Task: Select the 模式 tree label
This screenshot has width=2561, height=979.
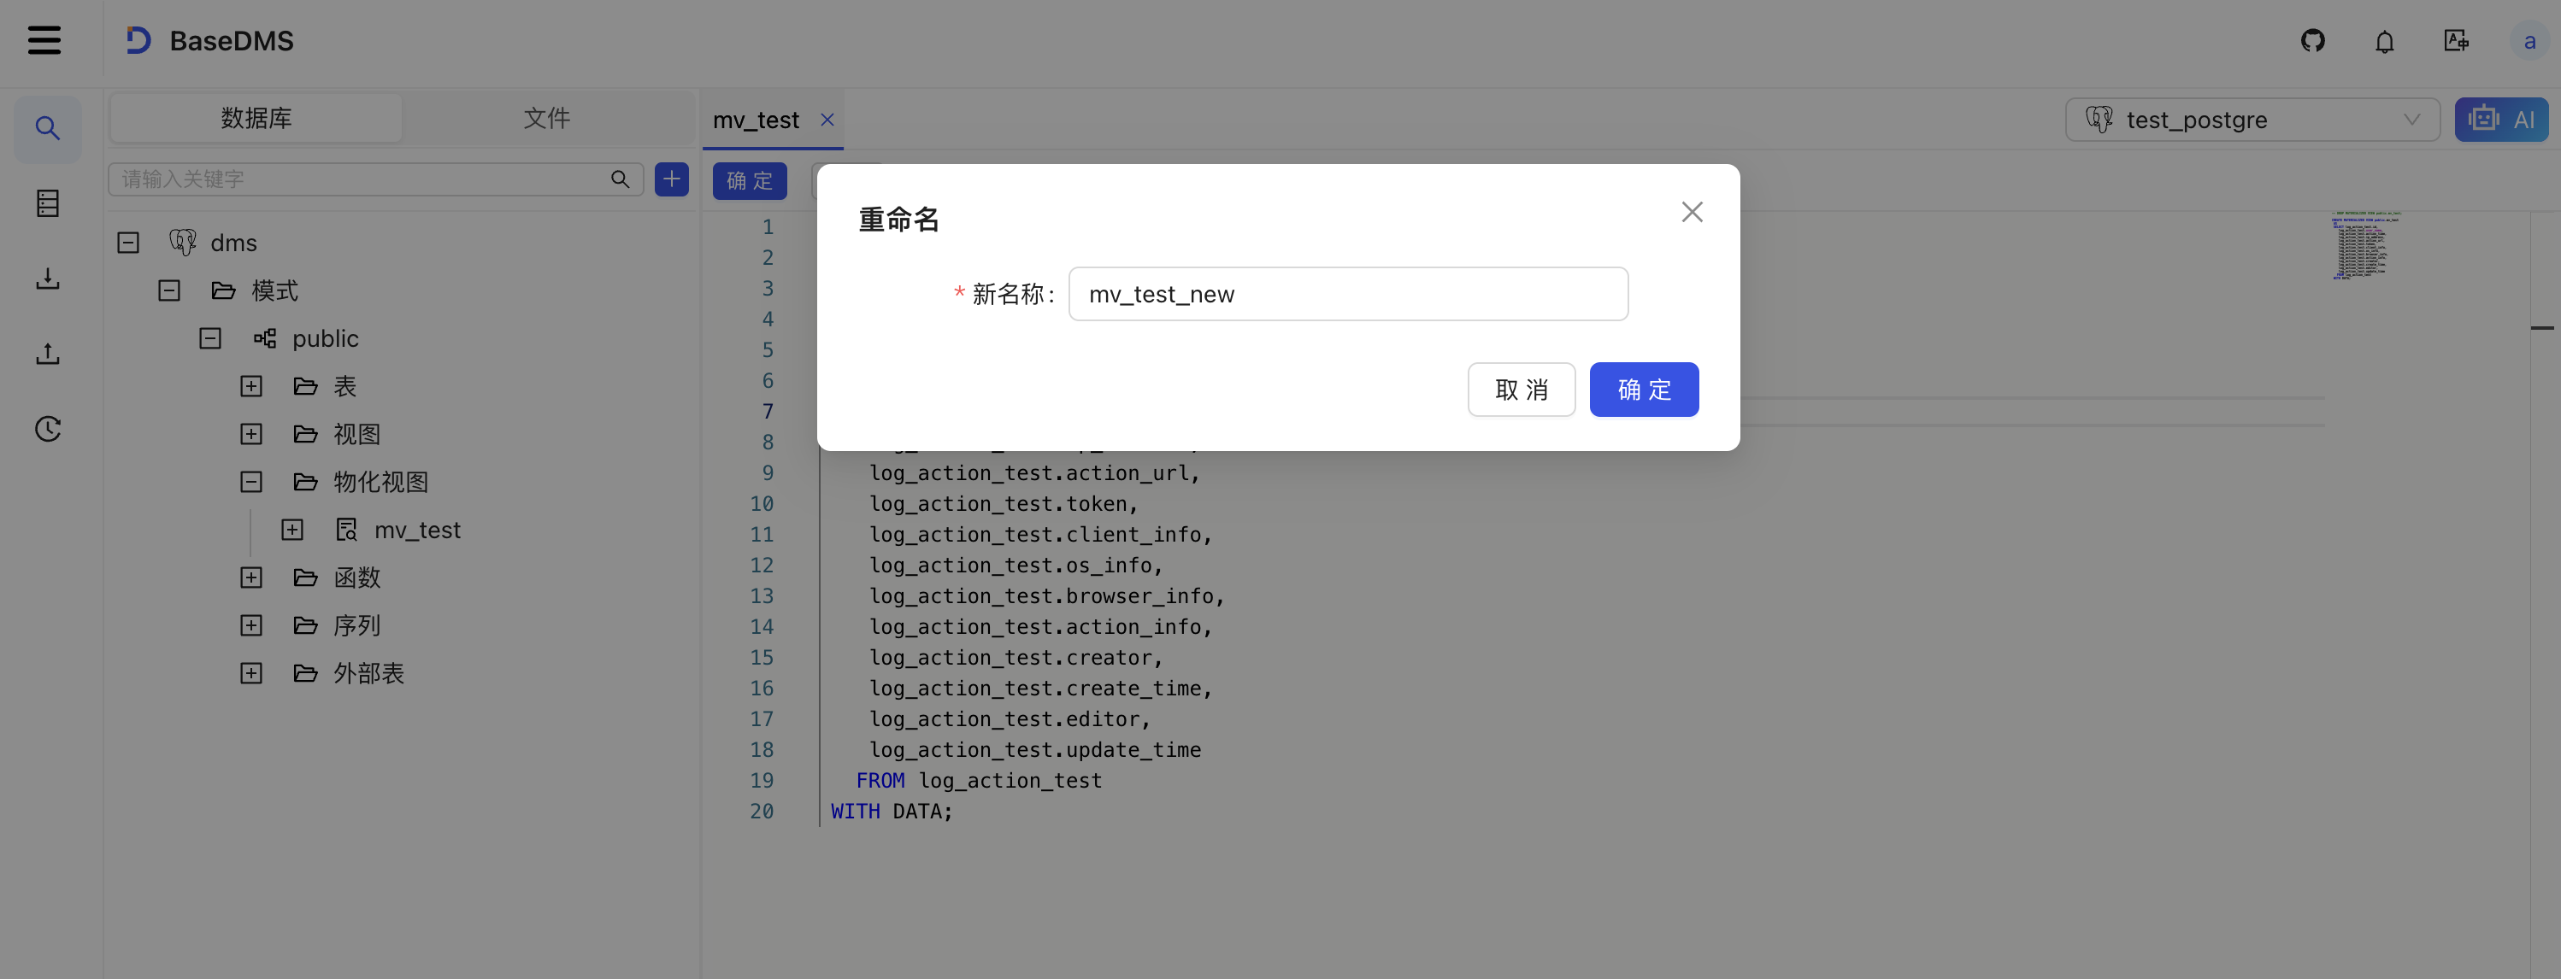Action: pos(274,290)
